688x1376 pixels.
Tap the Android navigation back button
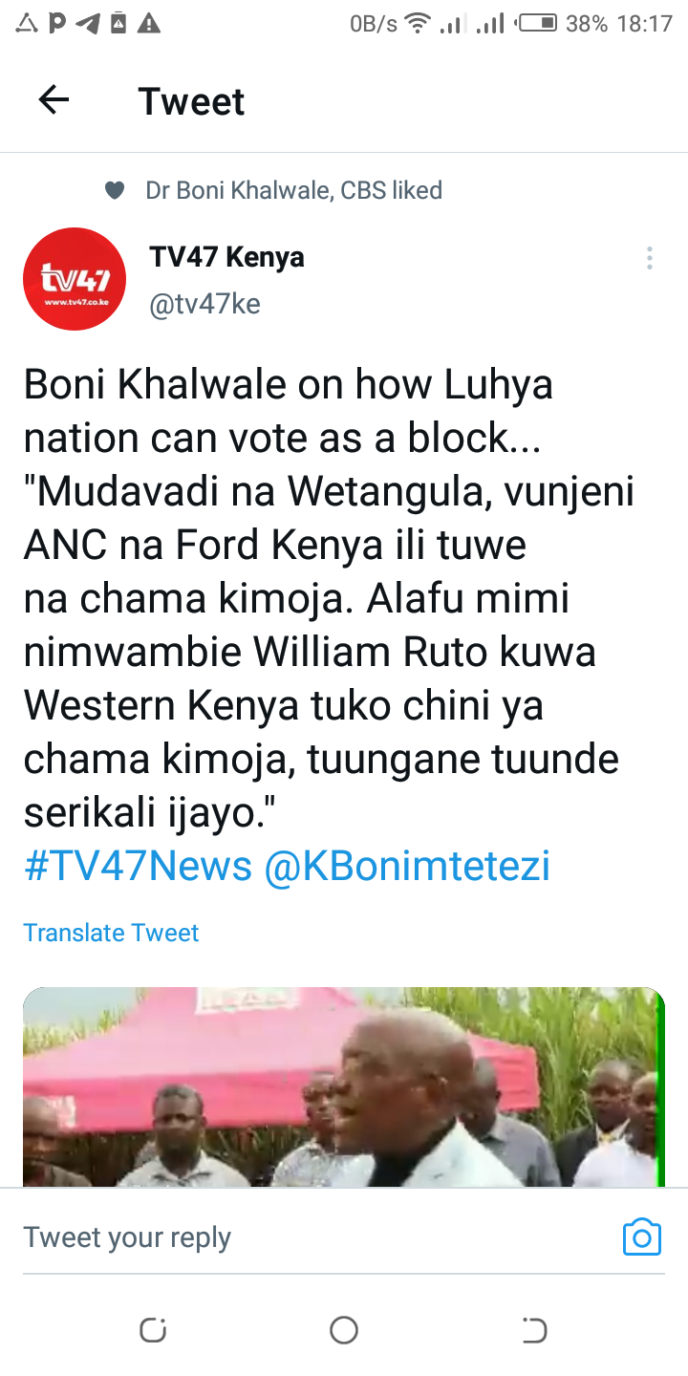pos(534,1329)
